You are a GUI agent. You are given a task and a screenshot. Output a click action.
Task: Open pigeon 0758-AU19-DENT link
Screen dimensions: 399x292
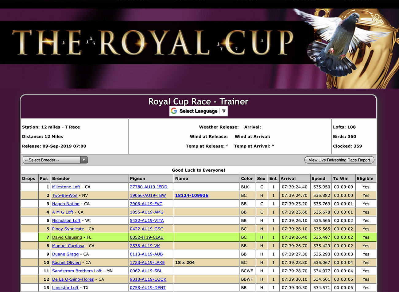pyautogui.click(x=148, y=288)
